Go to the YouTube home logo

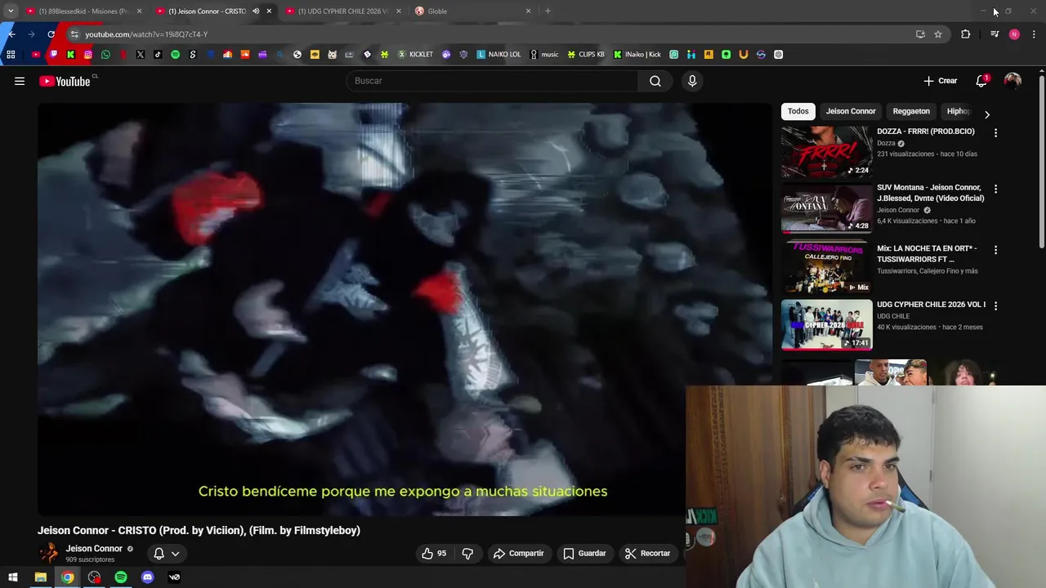pyautogui.click(x=65, y=81)
